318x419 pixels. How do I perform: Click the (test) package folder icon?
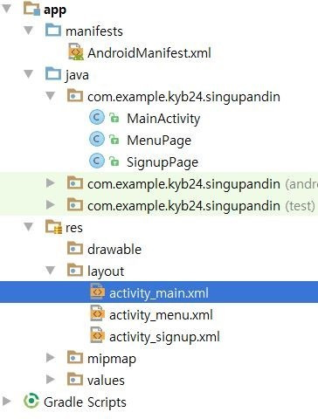[x=75, y=205]
